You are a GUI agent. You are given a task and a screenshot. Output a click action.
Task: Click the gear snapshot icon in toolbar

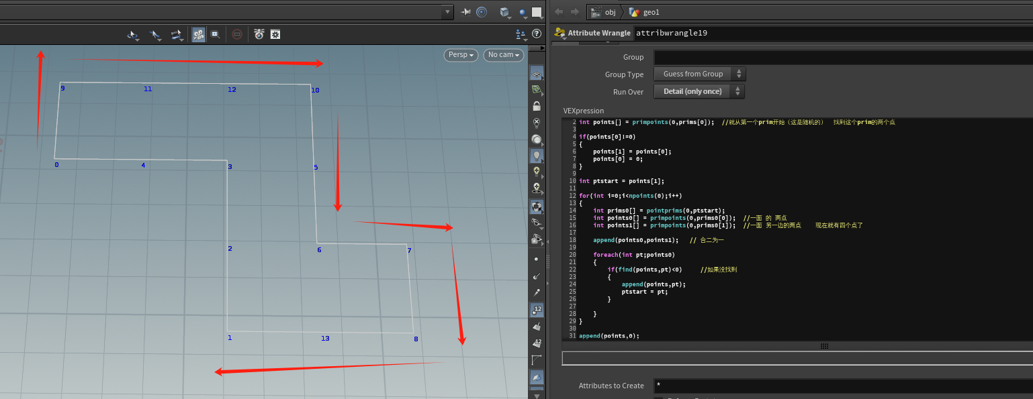[275, 34]
